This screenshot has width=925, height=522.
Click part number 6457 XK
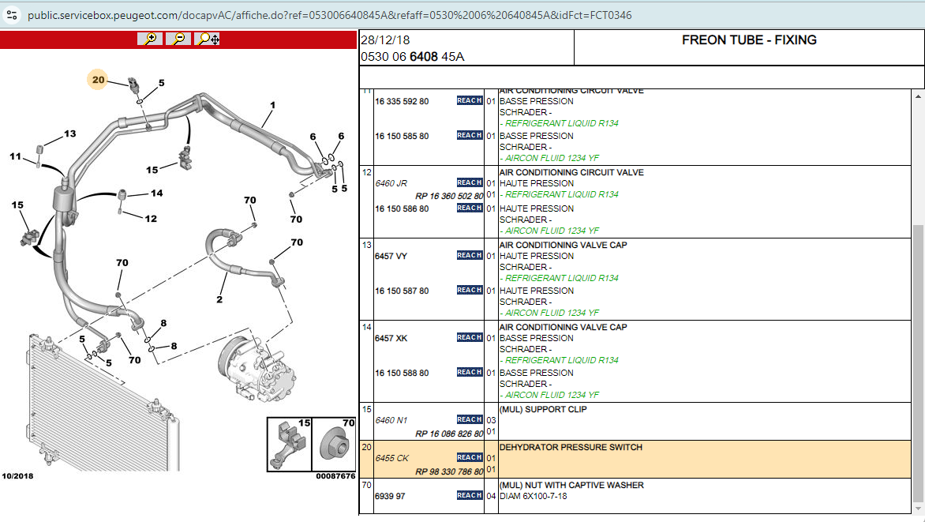tap(391, 338)
